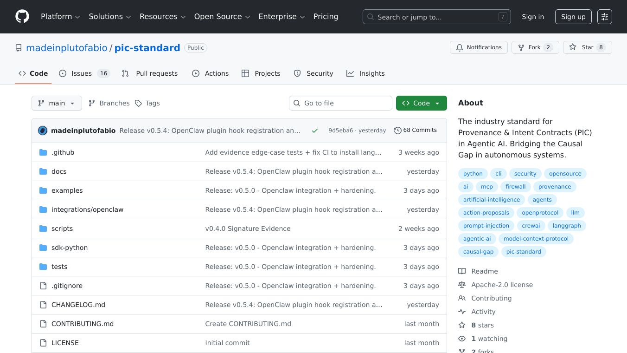
Task: Expand the main branch selector
Action: pos(57,103)
